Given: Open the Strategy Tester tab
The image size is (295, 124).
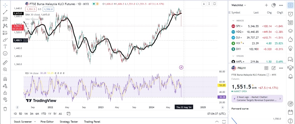Looking at the screenshot, I should click(x=69, y=122).
